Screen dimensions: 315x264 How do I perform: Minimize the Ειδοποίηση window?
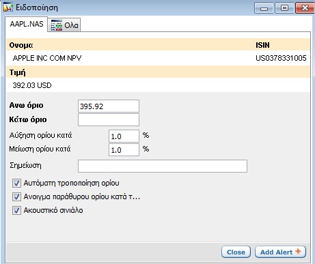click(264, 8)
